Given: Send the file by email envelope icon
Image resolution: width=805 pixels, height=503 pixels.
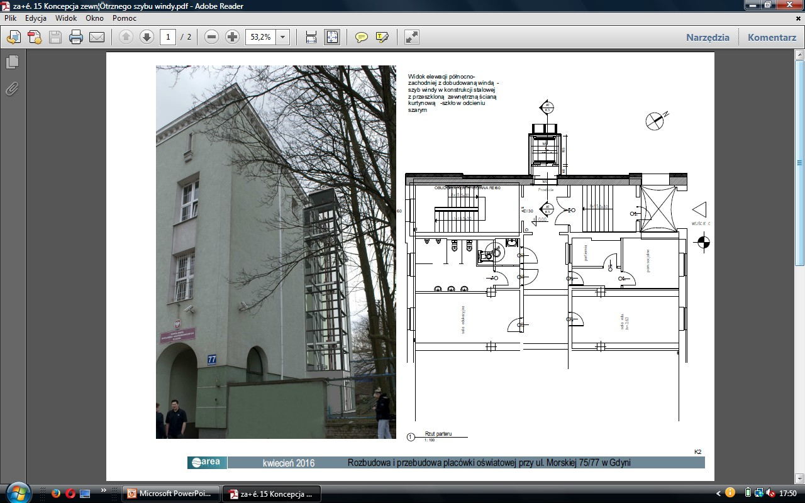Looking at the screenshot, I should 97,37.
